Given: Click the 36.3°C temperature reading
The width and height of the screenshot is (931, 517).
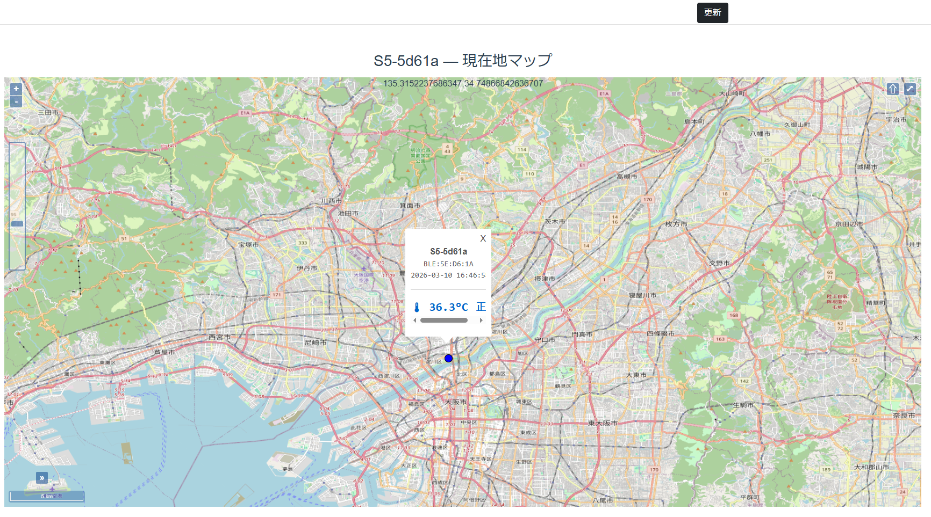Looking at the screenshot, I should point(448,308).
